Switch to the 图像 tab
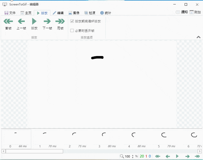The width and height of the screenshot is (203, 160). (74, 13)
